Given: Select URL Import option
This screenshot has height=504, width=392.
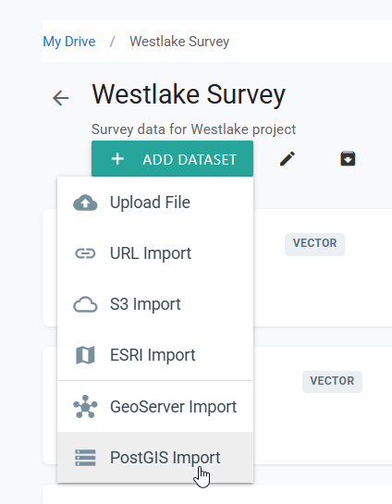Looking at the screenshot, I should pos(155,253).
